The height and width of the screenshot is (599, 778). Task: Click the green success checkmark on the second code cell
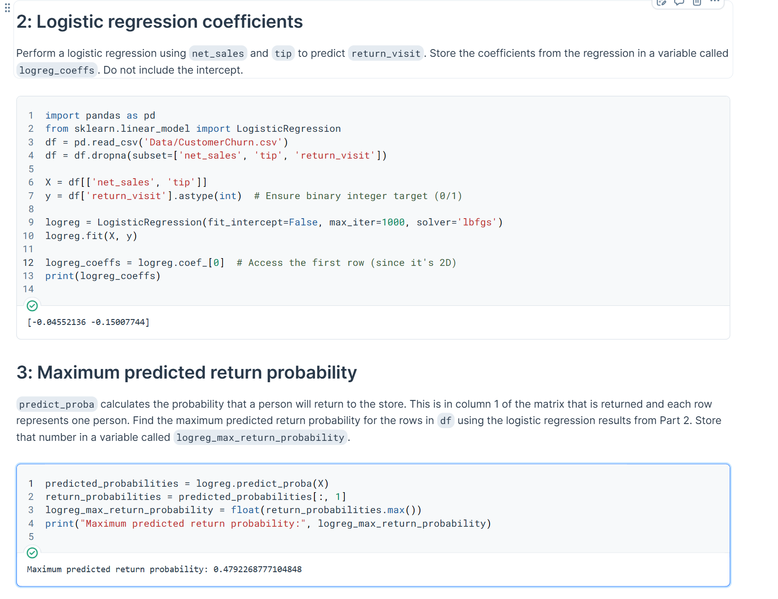coord(32,553)
